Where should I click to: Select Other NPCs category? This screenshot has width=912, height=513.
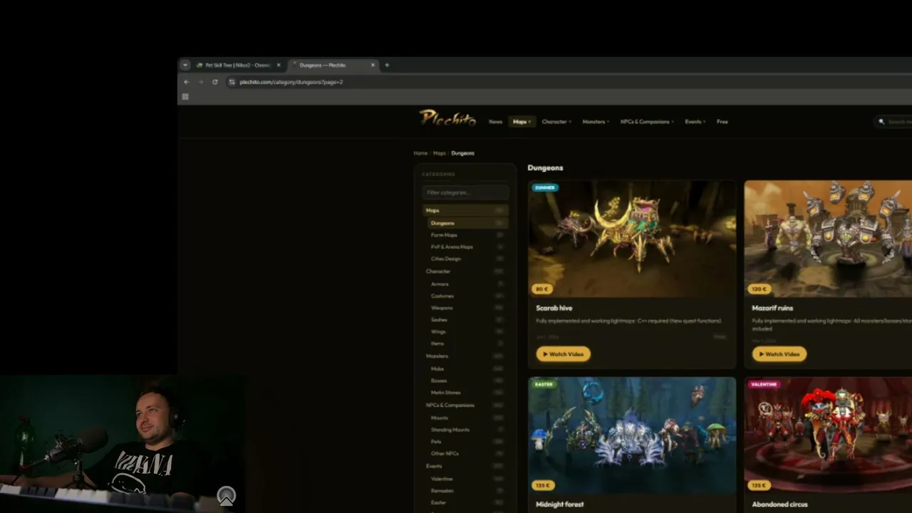tap(467, 453)
